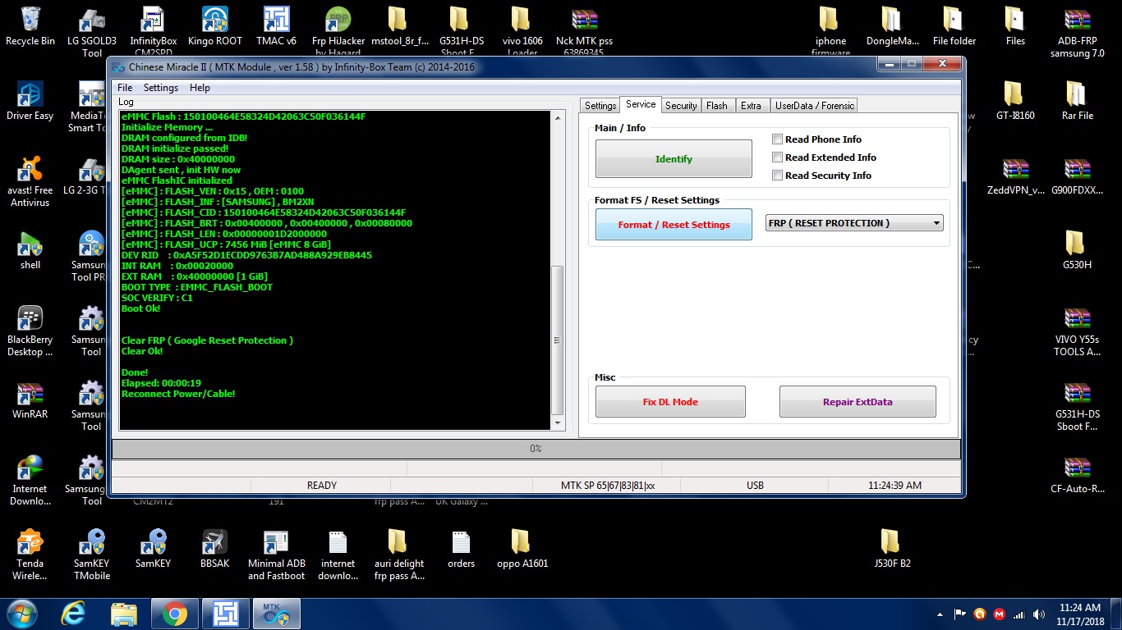Switch to the Flash tab
The width and height of the screenshot is (1122, 630).
click(x=717, y=106)
